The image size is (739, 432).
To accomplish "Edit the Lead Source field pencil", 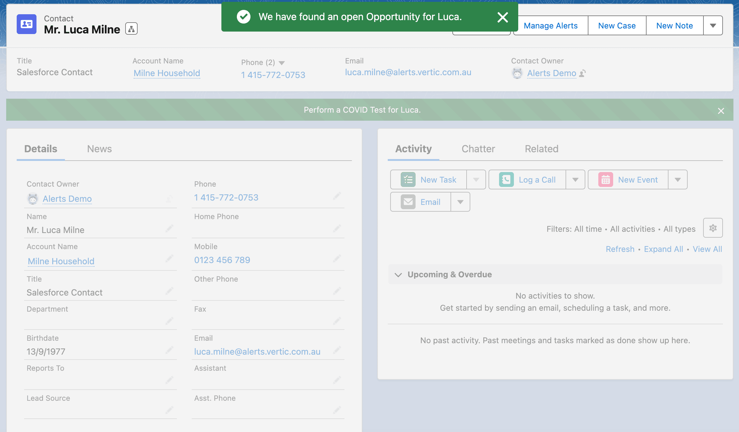I will coord(169,410).
